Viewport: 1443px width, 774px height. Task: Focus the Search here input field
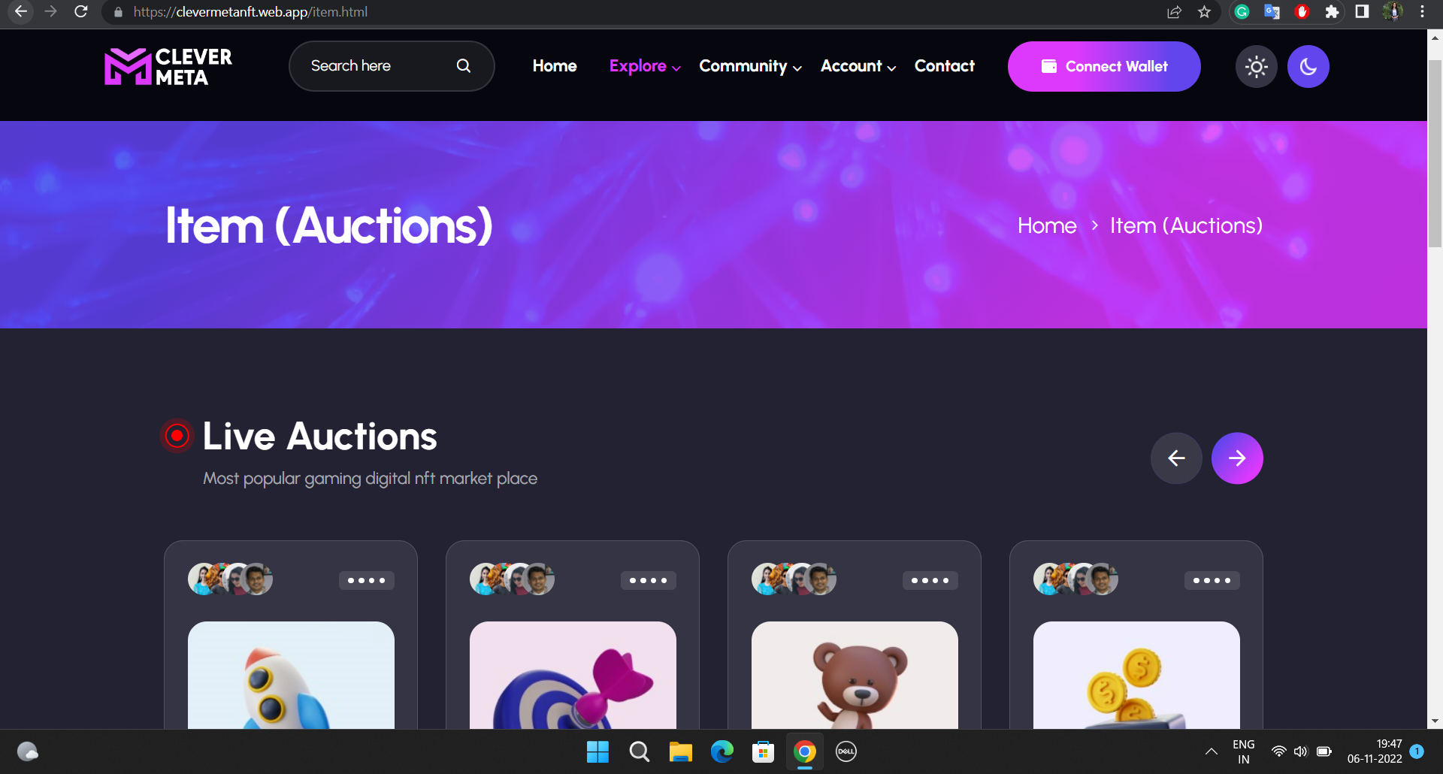pyautogui.click(x=380, y=66)
